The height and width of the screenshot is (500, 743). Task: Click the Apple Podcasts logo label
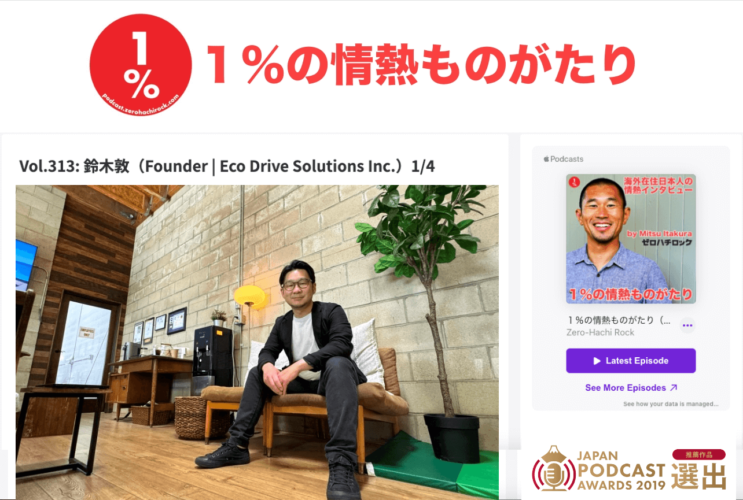pos(564,159)
